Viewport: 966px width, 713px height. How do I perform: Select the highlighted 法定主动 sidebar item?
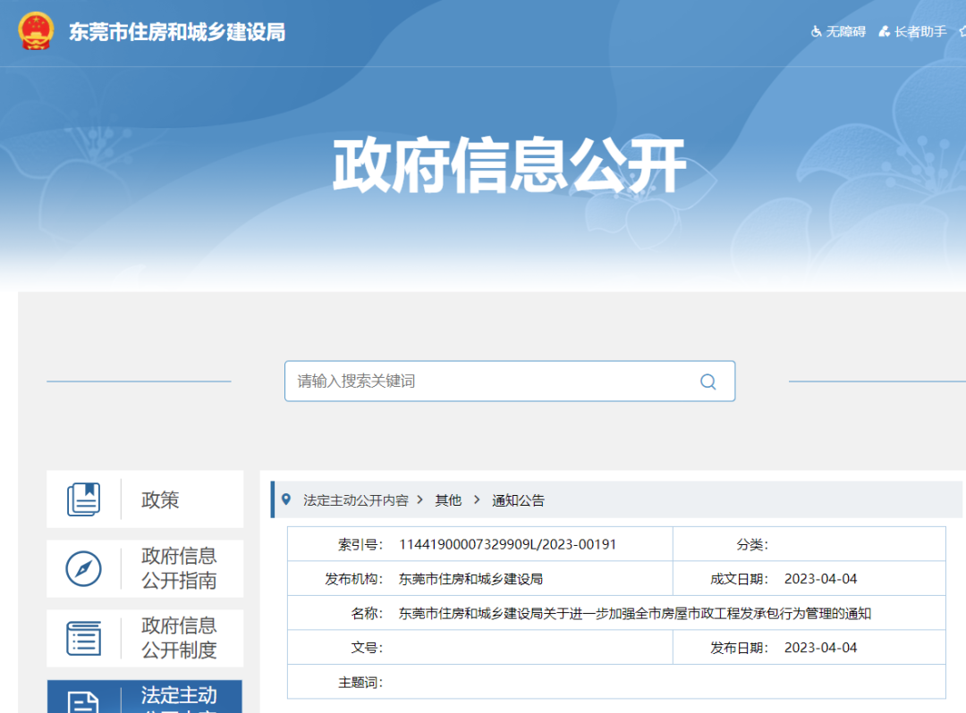pos(179,697)
